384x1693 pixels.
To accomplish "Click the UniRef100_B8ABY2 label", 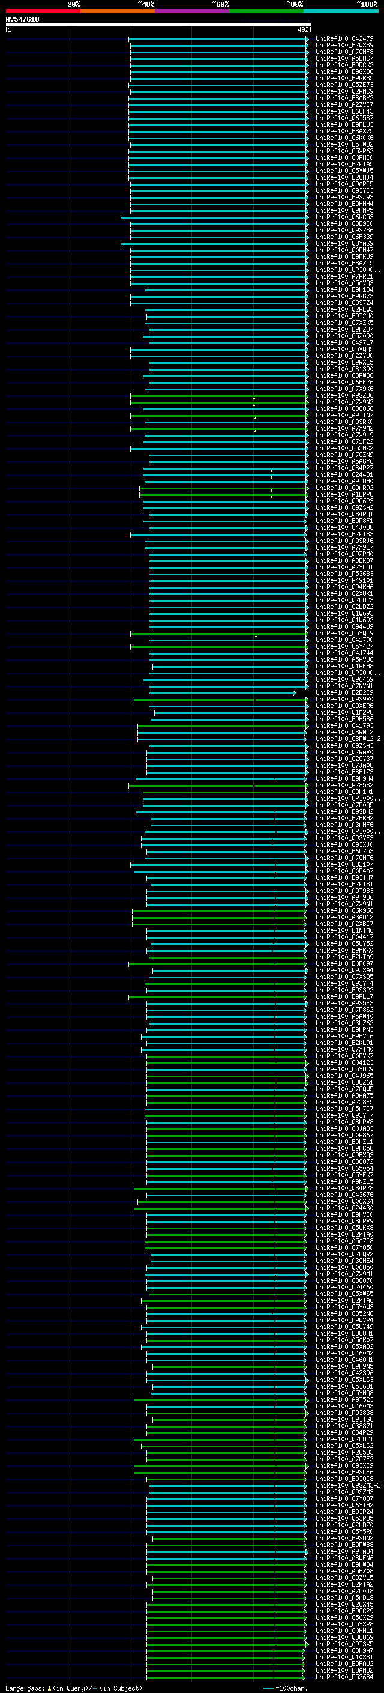I will (344, 98).
